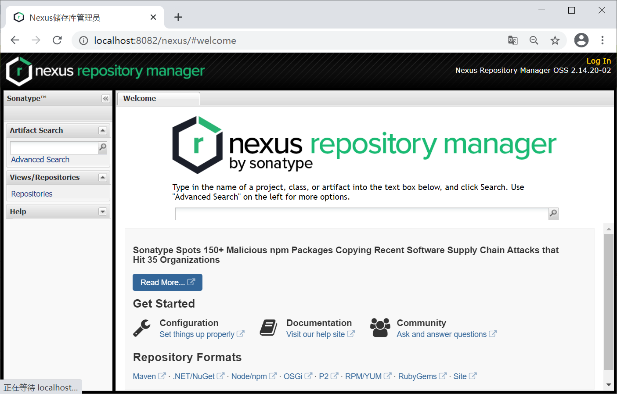Screen dimensions: 617x394
Task: Bookmark this page via the star icon
Action: tap(555, 40)
